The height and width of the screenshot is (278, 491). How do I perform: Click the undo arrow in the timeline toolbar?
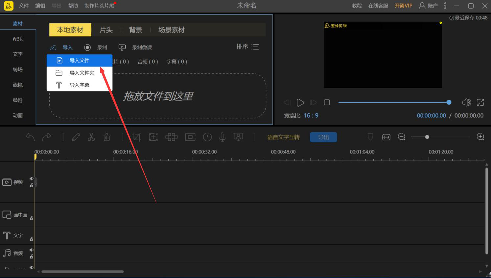pyautogui.click(x=30, y=137)
